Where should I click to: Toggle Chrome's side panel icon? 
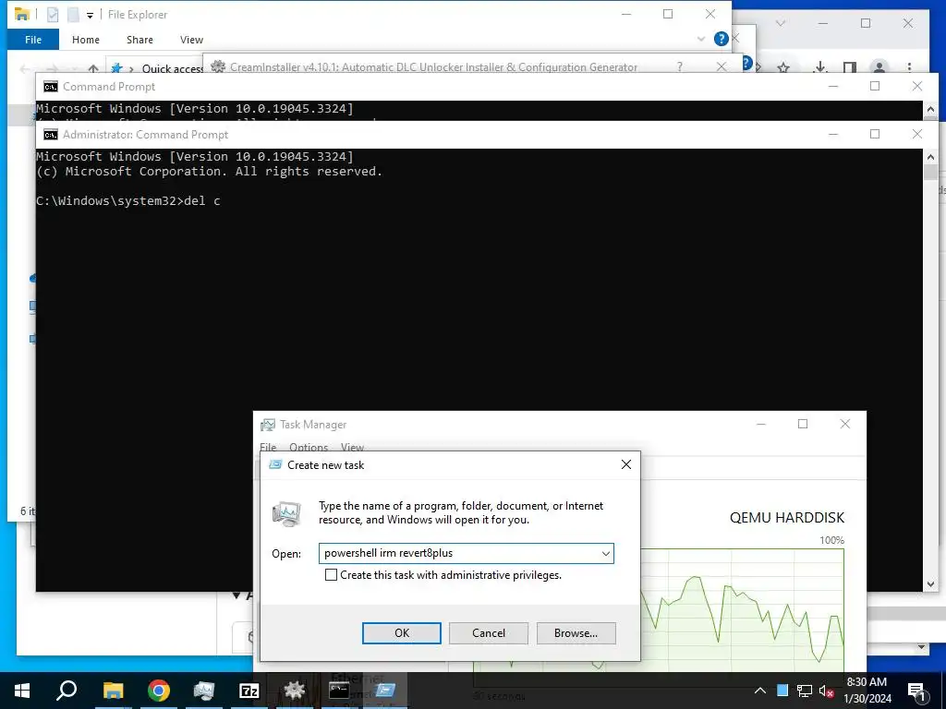(x=850, y=67)
